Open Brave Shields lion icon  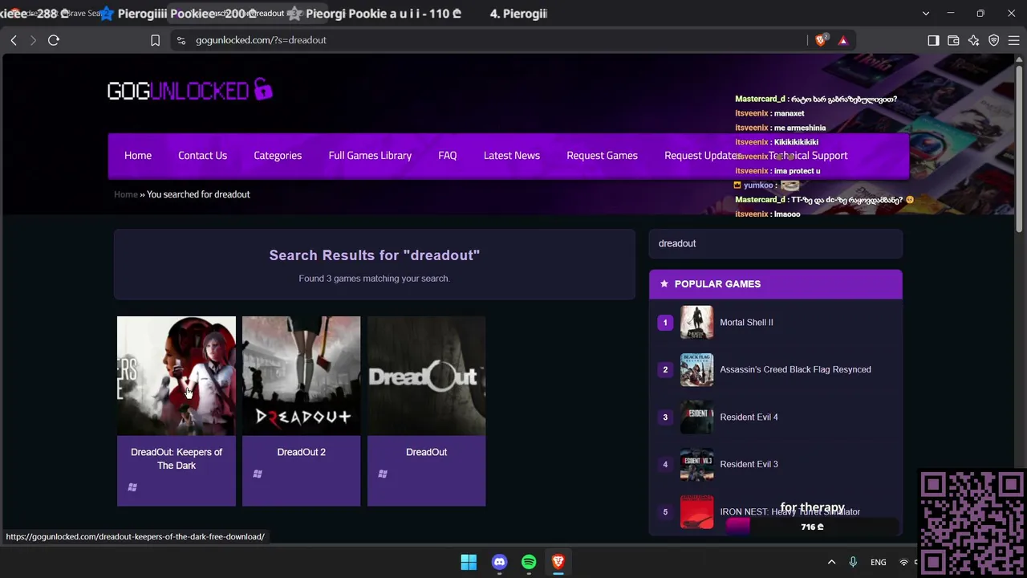821,40
